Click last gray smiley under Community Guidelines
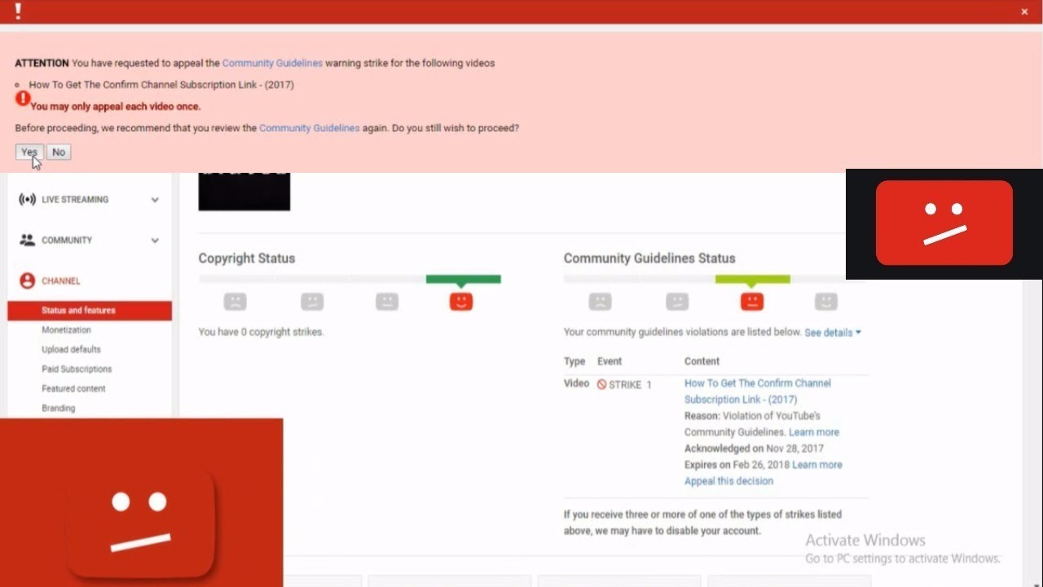Image resolution: width=1043 pixels, height=587 pixels. click(x=826, y=302)
